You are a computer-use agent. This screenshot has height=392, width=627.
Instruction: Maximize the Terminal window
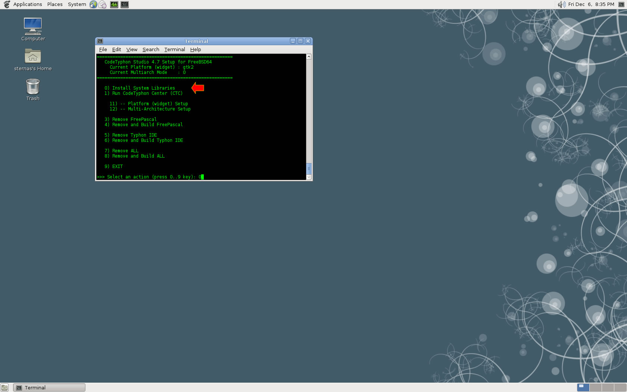300,41
